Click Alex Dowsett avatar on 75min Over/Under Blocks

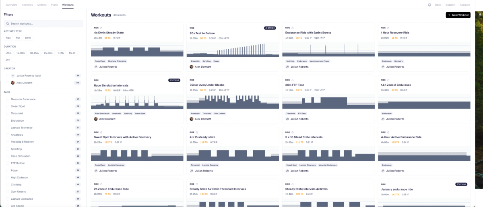click(192, 119)
